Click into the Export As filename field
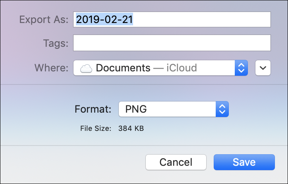The image size is (288, 184). click(172, 19)
